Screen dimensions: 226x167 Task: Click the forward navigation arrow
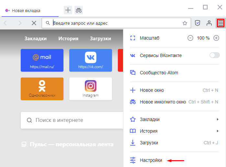(x=20, y=23)
